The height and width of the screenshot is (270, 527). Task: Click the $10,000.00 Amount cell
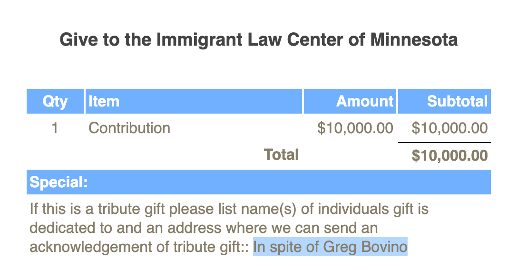point(355,128)
